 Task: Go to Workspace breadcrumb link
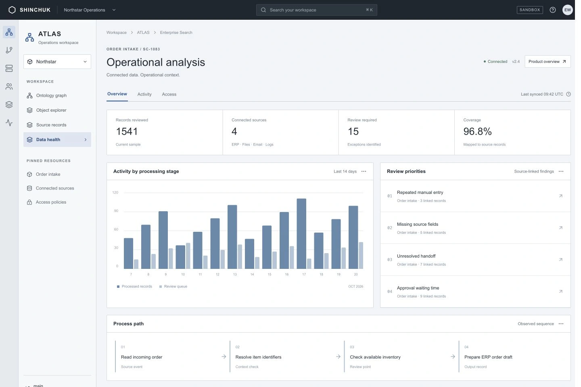117,33
